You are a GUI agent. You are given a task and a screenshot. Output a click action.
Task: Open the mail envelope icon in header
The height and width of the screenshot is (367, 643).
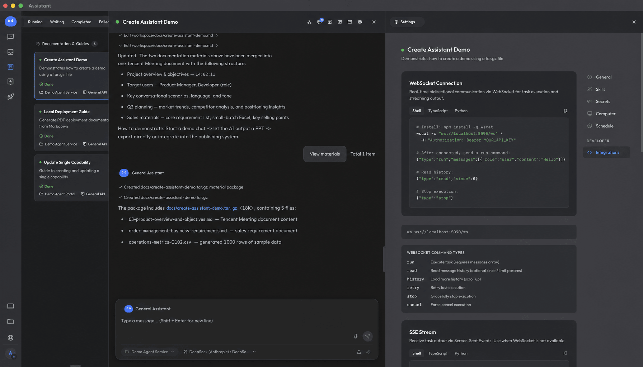[x=350, y=22]
